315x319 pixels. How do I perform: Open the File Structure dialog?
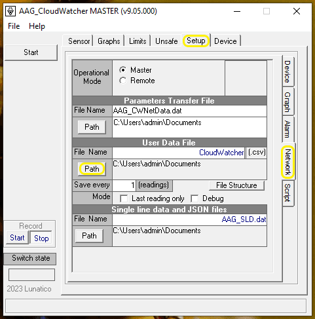click(x=236, y=185)
